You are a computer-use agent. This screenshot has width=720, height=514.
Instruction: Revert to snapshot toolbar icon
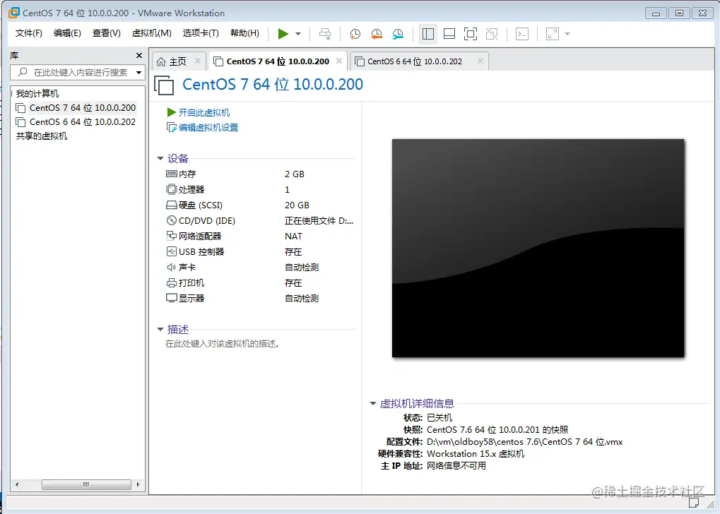[377, 34]
